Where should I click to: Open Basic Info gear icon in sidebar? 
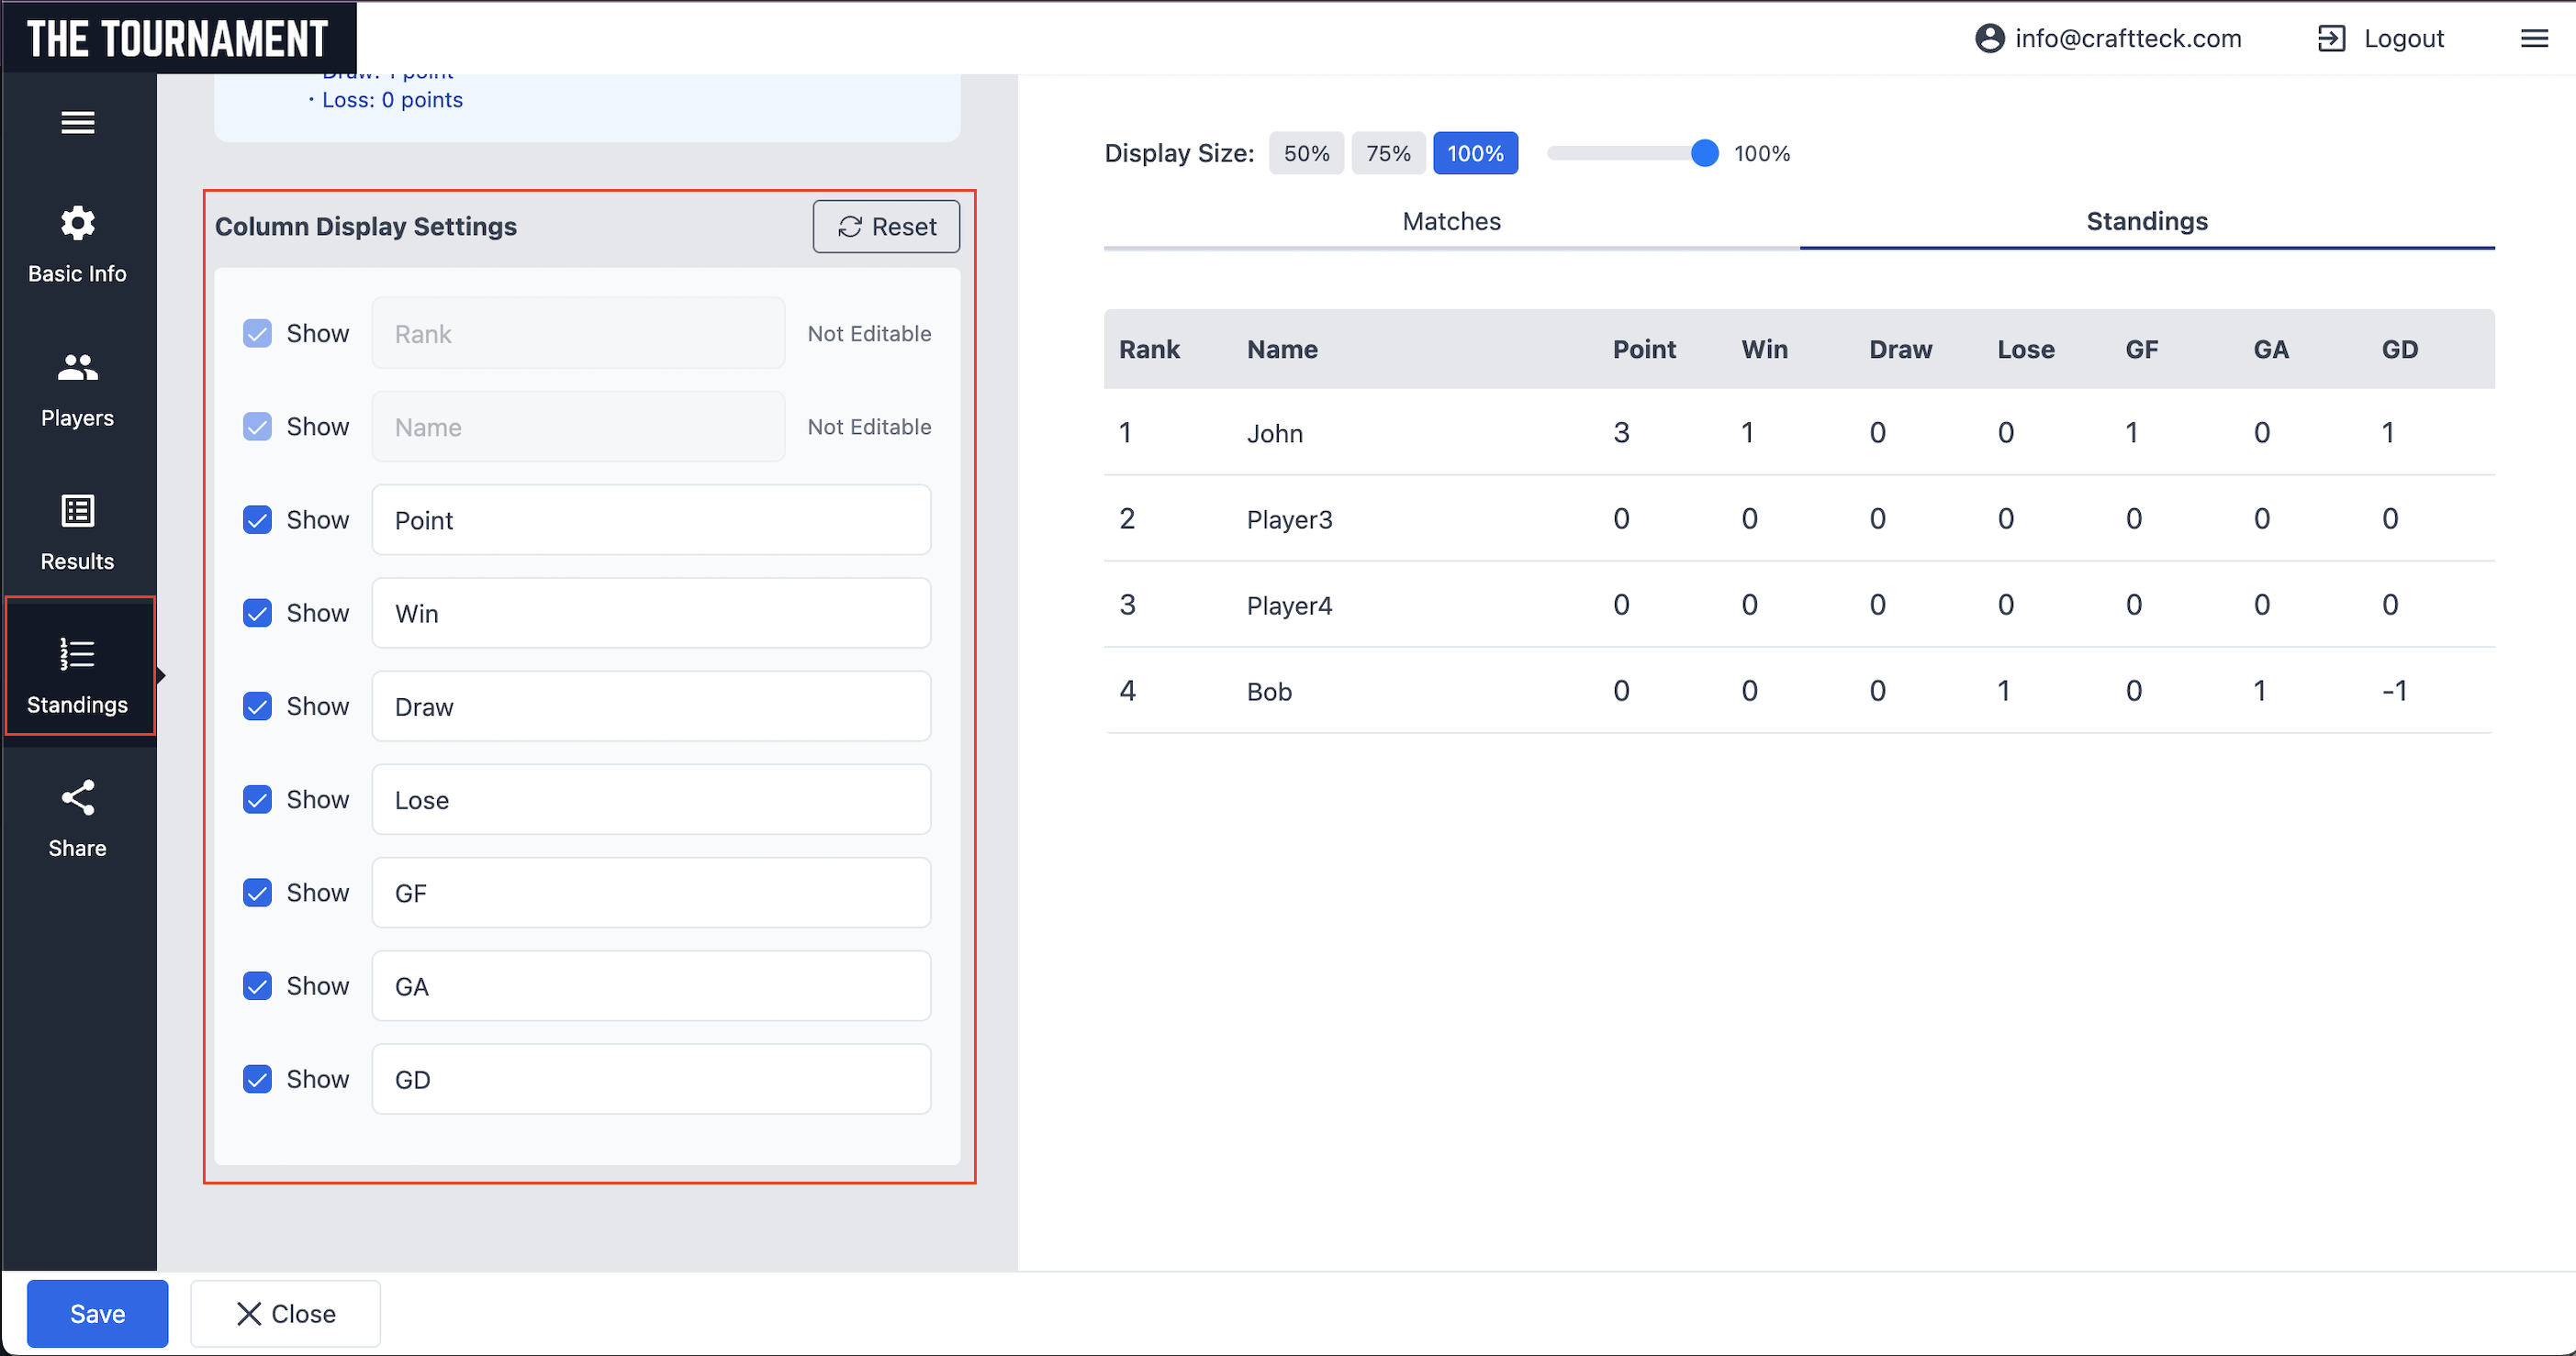77,223
